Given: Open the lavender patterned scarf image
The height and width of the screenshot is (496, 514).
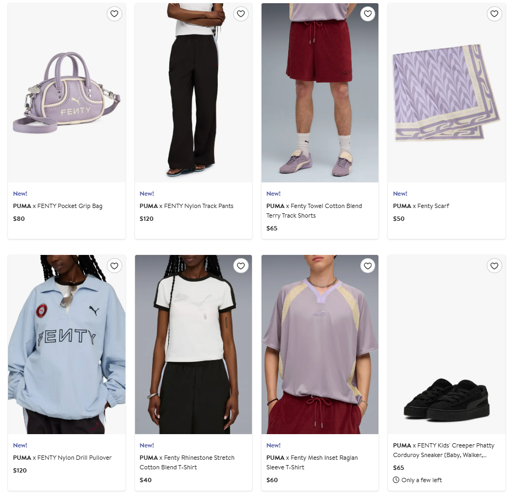Looking at the screenshot, I should click(x=447, y=93).
